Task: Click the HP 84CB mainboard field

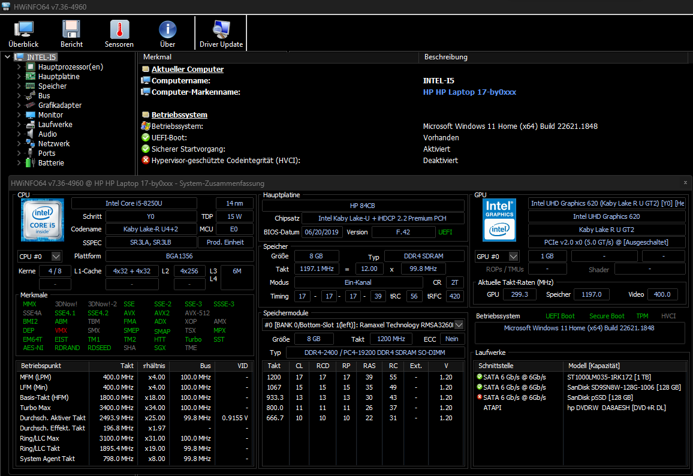Action: click(x=363, y=206)
